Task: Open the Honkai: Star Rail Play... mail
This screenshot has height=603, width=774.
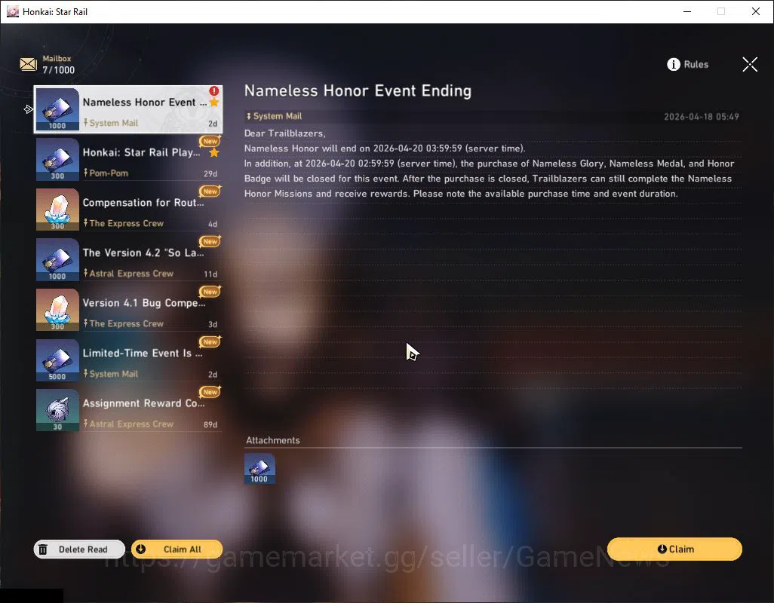Action: pyautogui.click(x=128, y=159)
